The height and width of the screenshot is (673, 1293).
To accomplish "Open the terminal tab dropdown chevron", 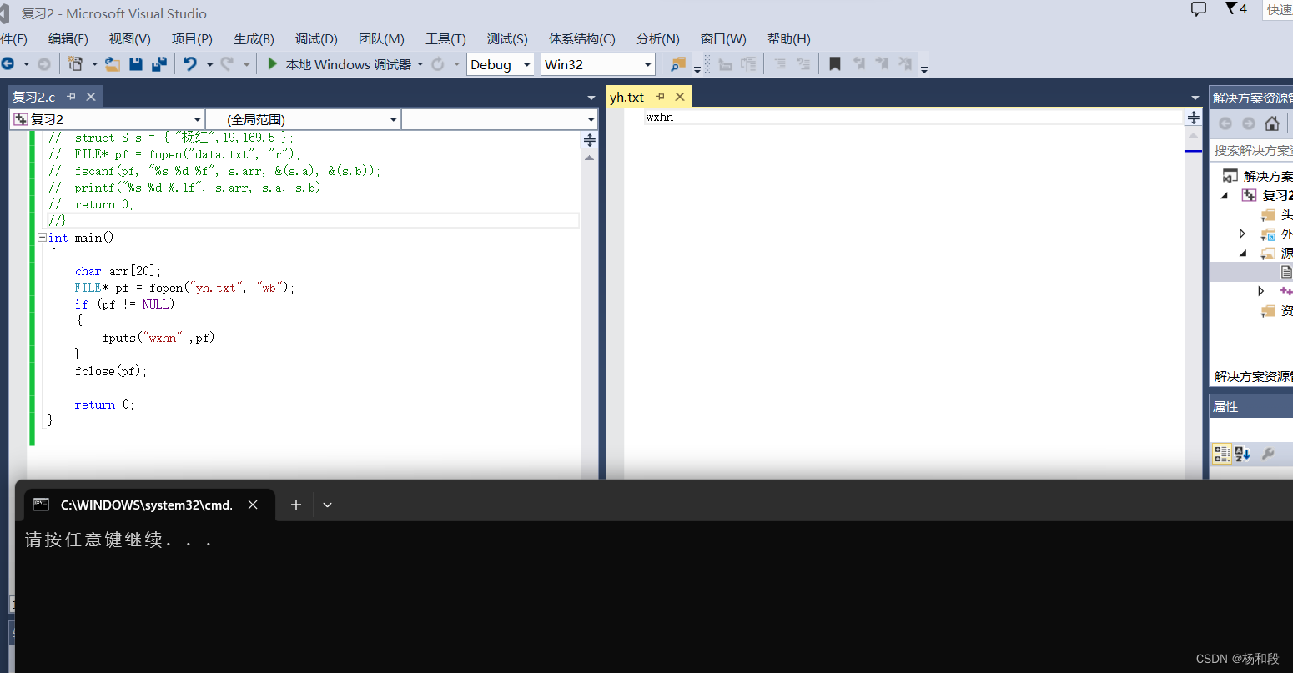I will (x=327, y=505).
